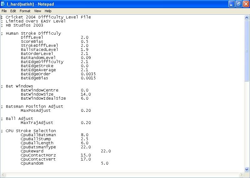This screenshot has width=250, height=178.
Task: Open the File menu
Action: tap(4, 11)
